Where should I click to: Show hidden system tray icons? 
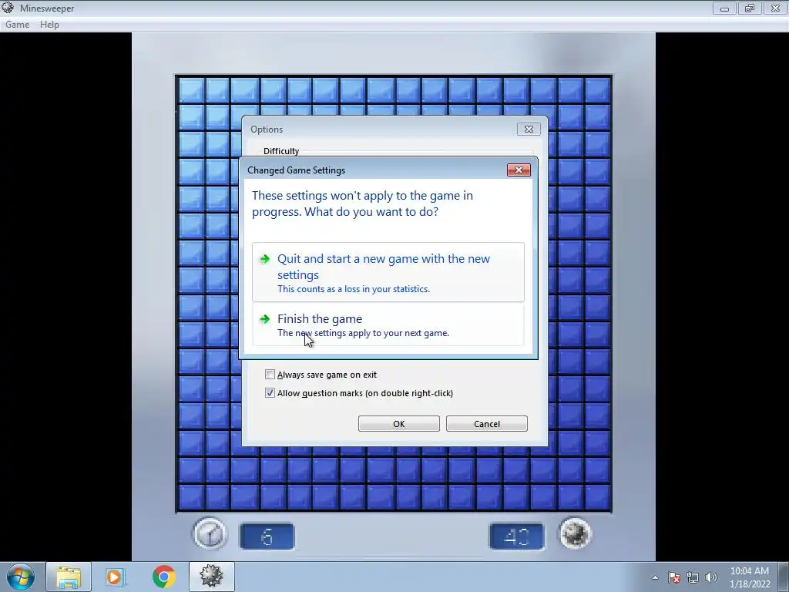click(655, 577)
